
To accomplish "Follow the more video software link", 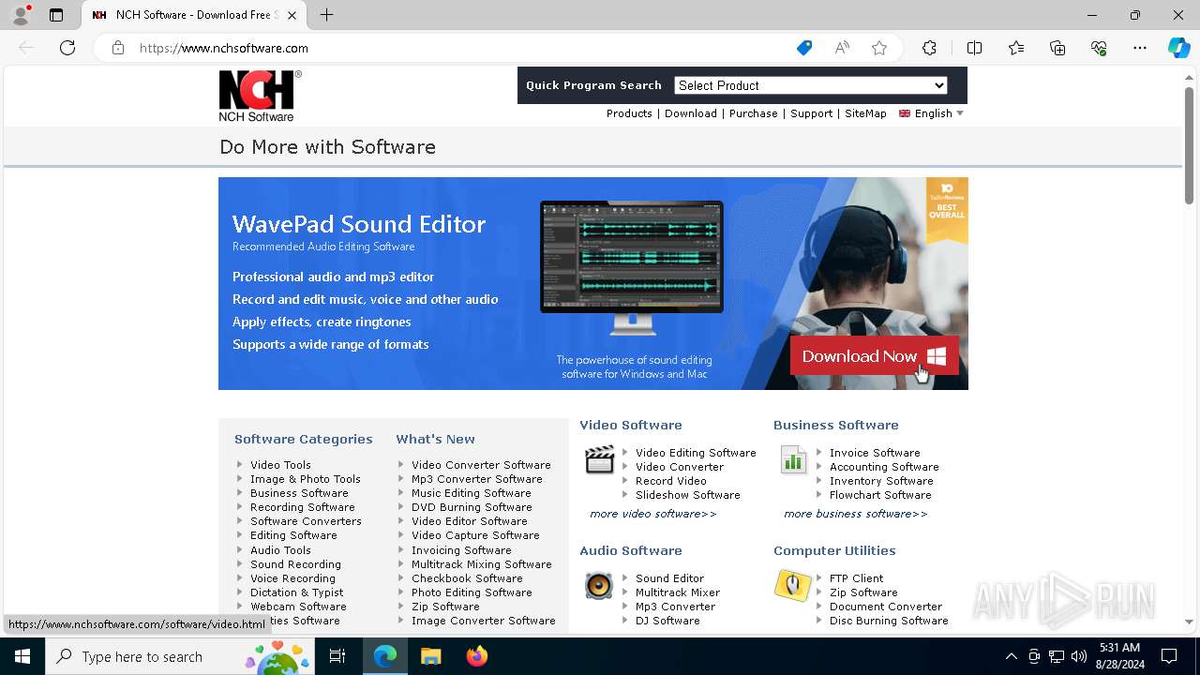I will pyautogui.click(x=652, y=514).
